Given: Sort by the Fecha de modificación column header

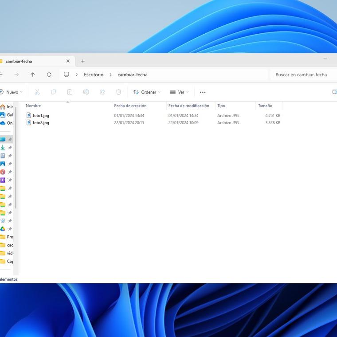Looking at the screenshot, I should pos(189,106).
